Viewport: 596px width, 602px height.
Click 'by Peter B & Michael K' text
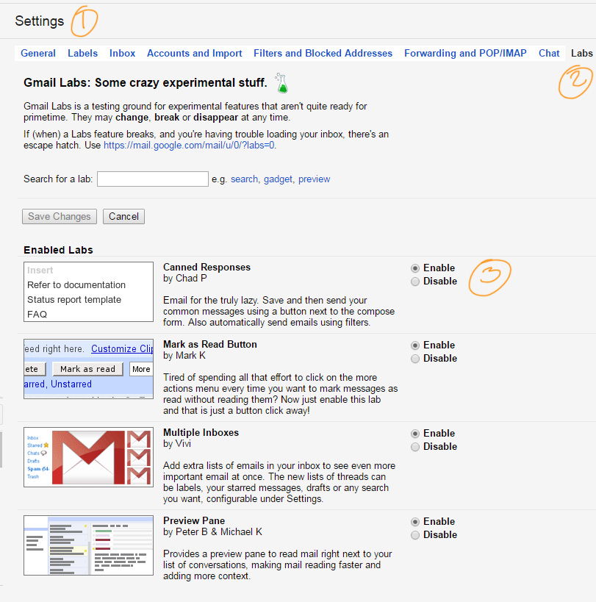[212, 531]
